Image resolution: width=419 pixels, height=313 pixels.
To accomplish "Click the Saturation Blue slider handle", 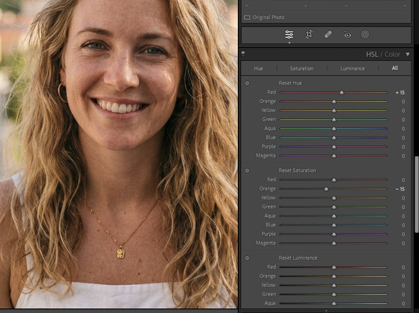I will point(334,225).
